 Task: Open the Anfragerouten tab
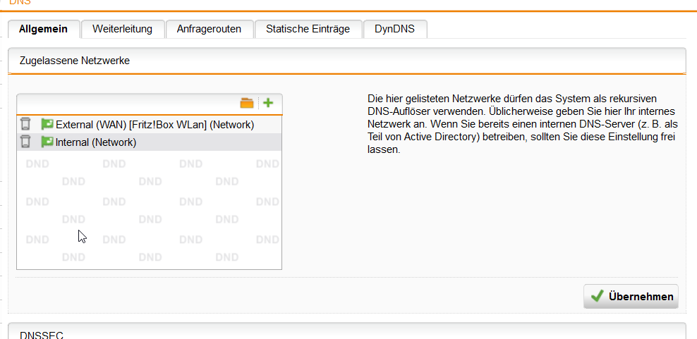click(209, 30)
